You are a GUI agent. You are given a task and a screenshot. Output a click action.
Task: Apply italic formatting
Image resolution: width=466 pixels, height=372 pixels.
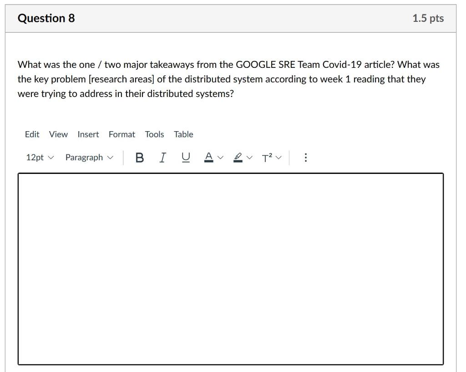point(162,157)
